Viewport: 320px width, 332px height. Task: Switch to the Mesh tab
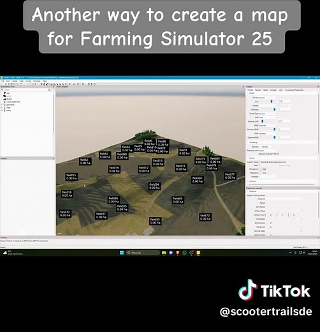click(266, 90)
